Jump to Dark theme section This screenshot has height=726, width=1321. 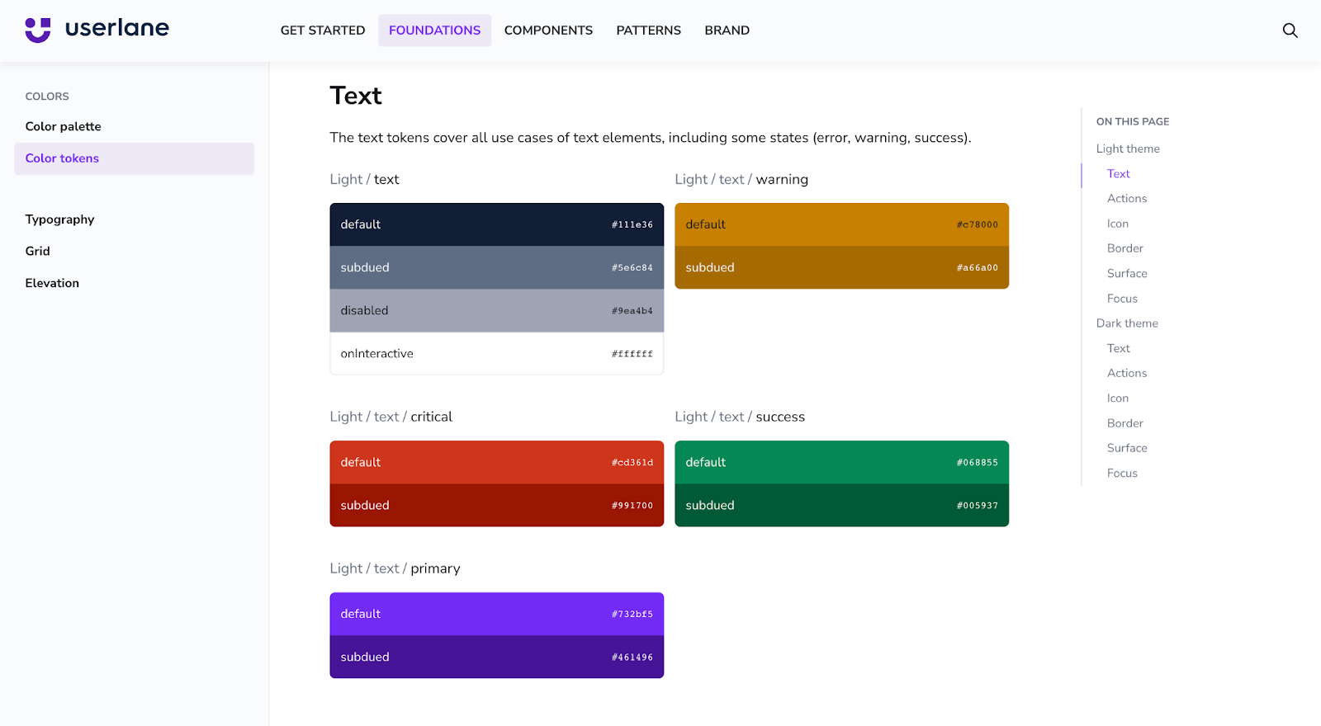coord(1126,323)
